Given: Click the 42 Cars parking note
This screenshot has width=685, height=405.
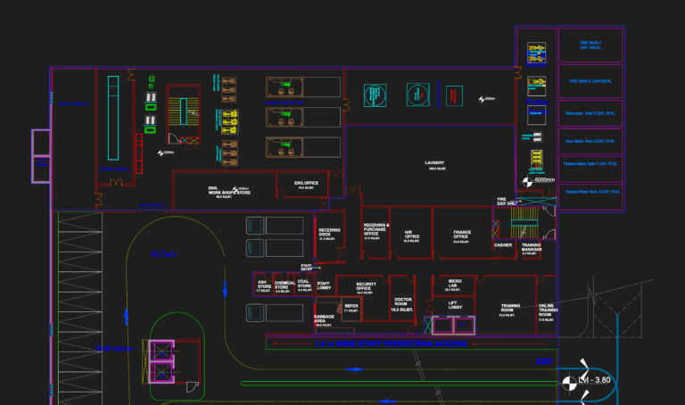Looking at the screenshot, I should pyautogui.click(x=163, y=254).
